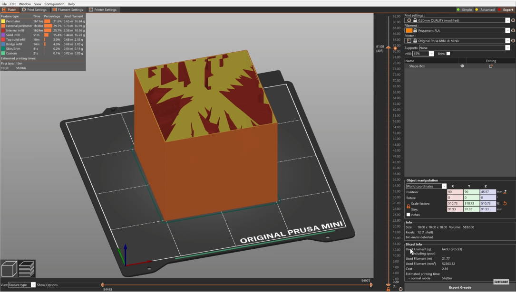Click the lock icon on print settings preset
The image size is (516, 292).
[x=415, y=20]
